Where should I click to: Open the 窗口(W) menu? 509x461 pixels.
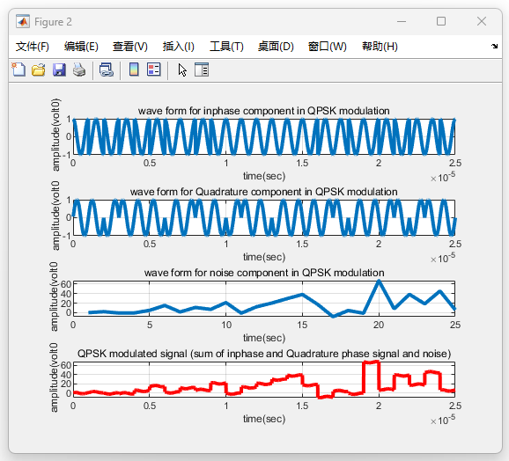pos(328,47)
